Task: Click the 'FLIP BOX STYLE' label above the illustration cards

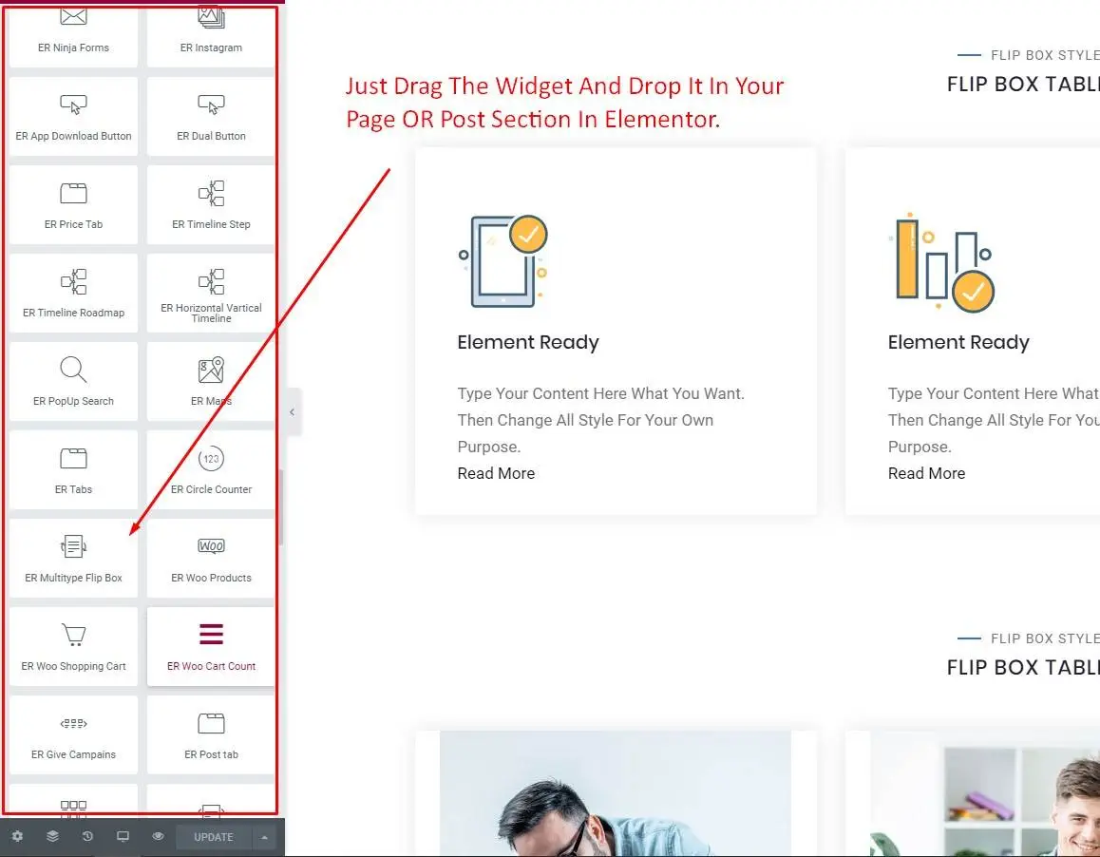Action: click(1045, 55)
